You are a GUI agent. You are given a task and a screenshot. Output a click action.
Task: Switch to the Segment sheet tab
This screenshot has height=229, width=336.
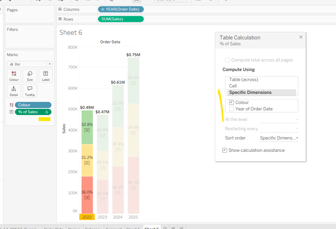(114, 228)
